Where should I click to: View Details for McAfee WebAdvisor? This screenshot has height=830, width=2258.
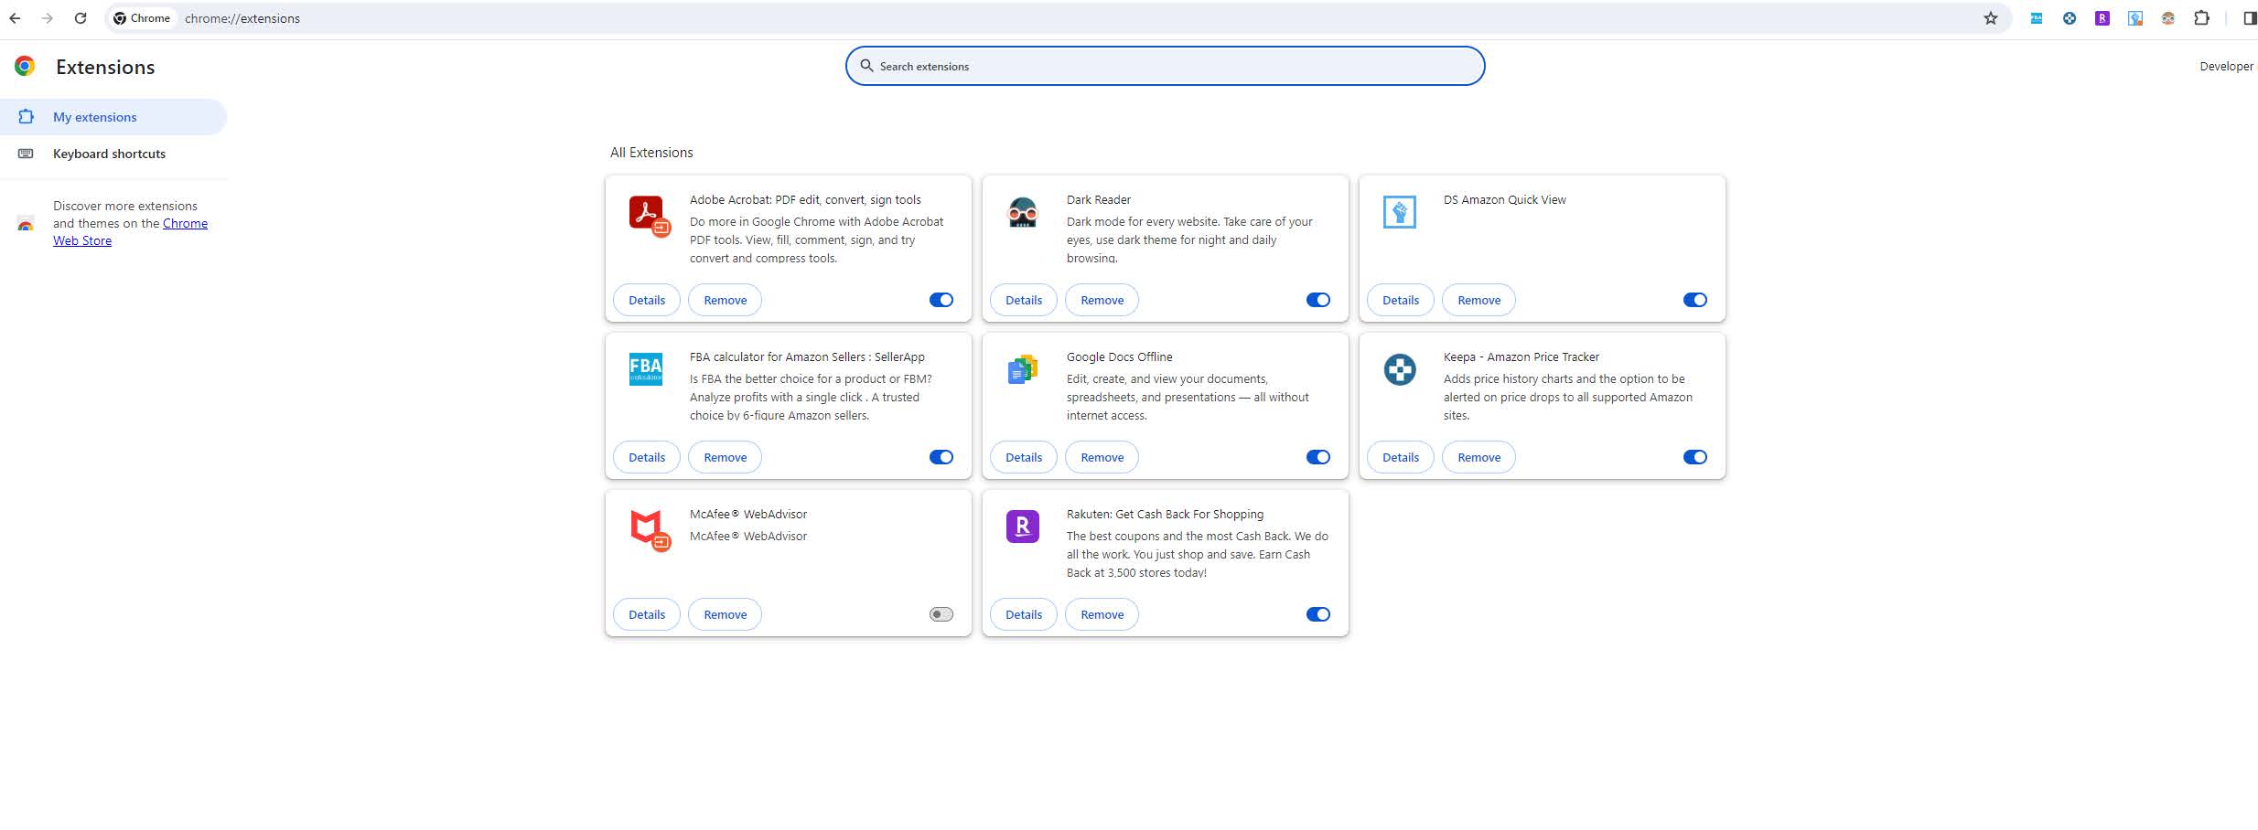click(647, 614)
